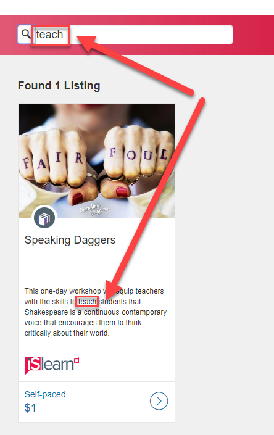Click the Speaking Daggers watermark in image
Image resolution: width=274 pixels, height=435 pixels.
coord(94,210)
